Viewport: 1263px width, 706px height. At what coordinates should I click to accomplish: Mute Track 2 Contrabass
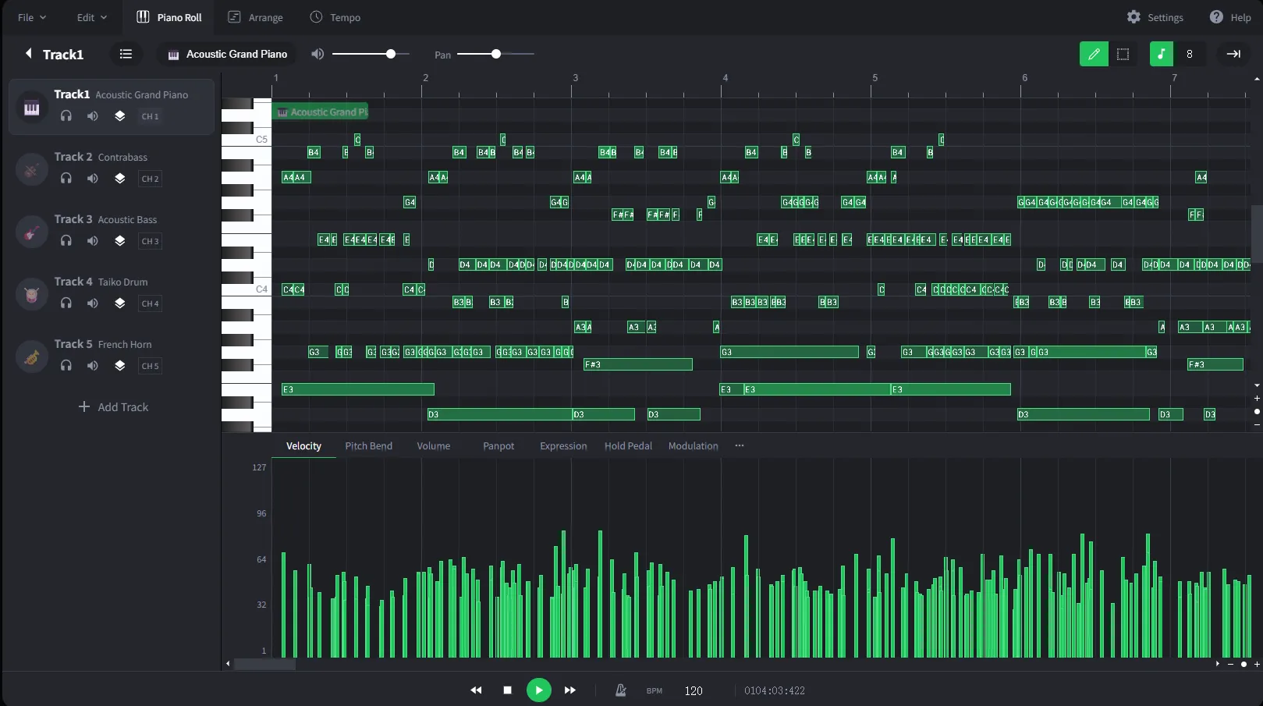[93, 179]
